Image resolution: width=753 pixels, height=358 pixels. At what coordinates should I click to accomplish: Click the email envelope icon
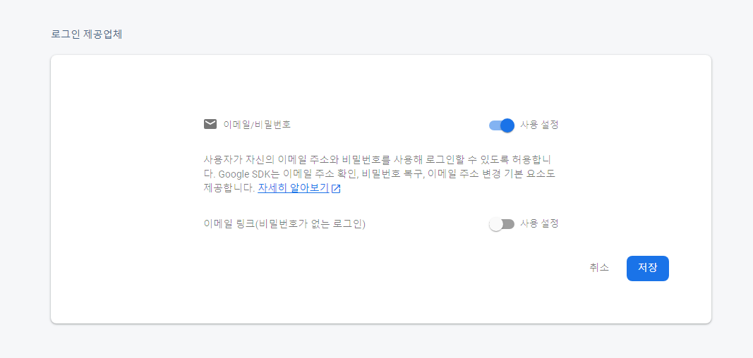210,125
